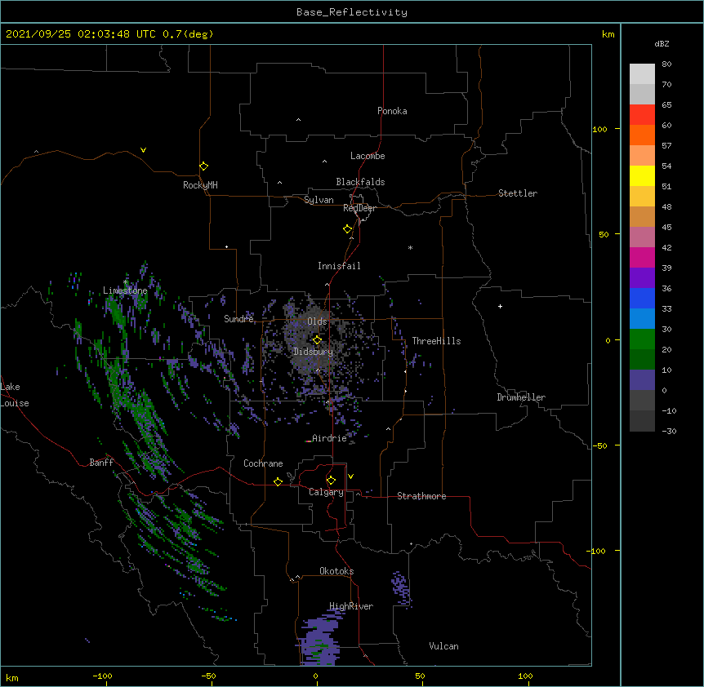Click the Olds town label
This screenshot has height=687, width=704.
coord(317,321)
